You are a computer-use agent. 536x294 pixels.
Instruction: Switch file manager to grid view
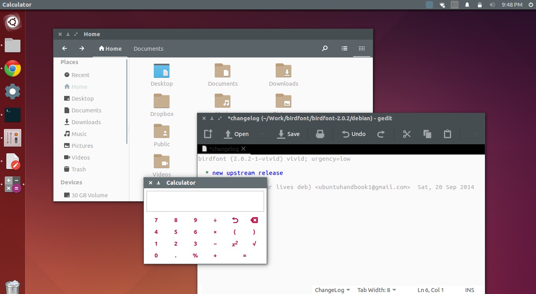[x=361, y=48]
